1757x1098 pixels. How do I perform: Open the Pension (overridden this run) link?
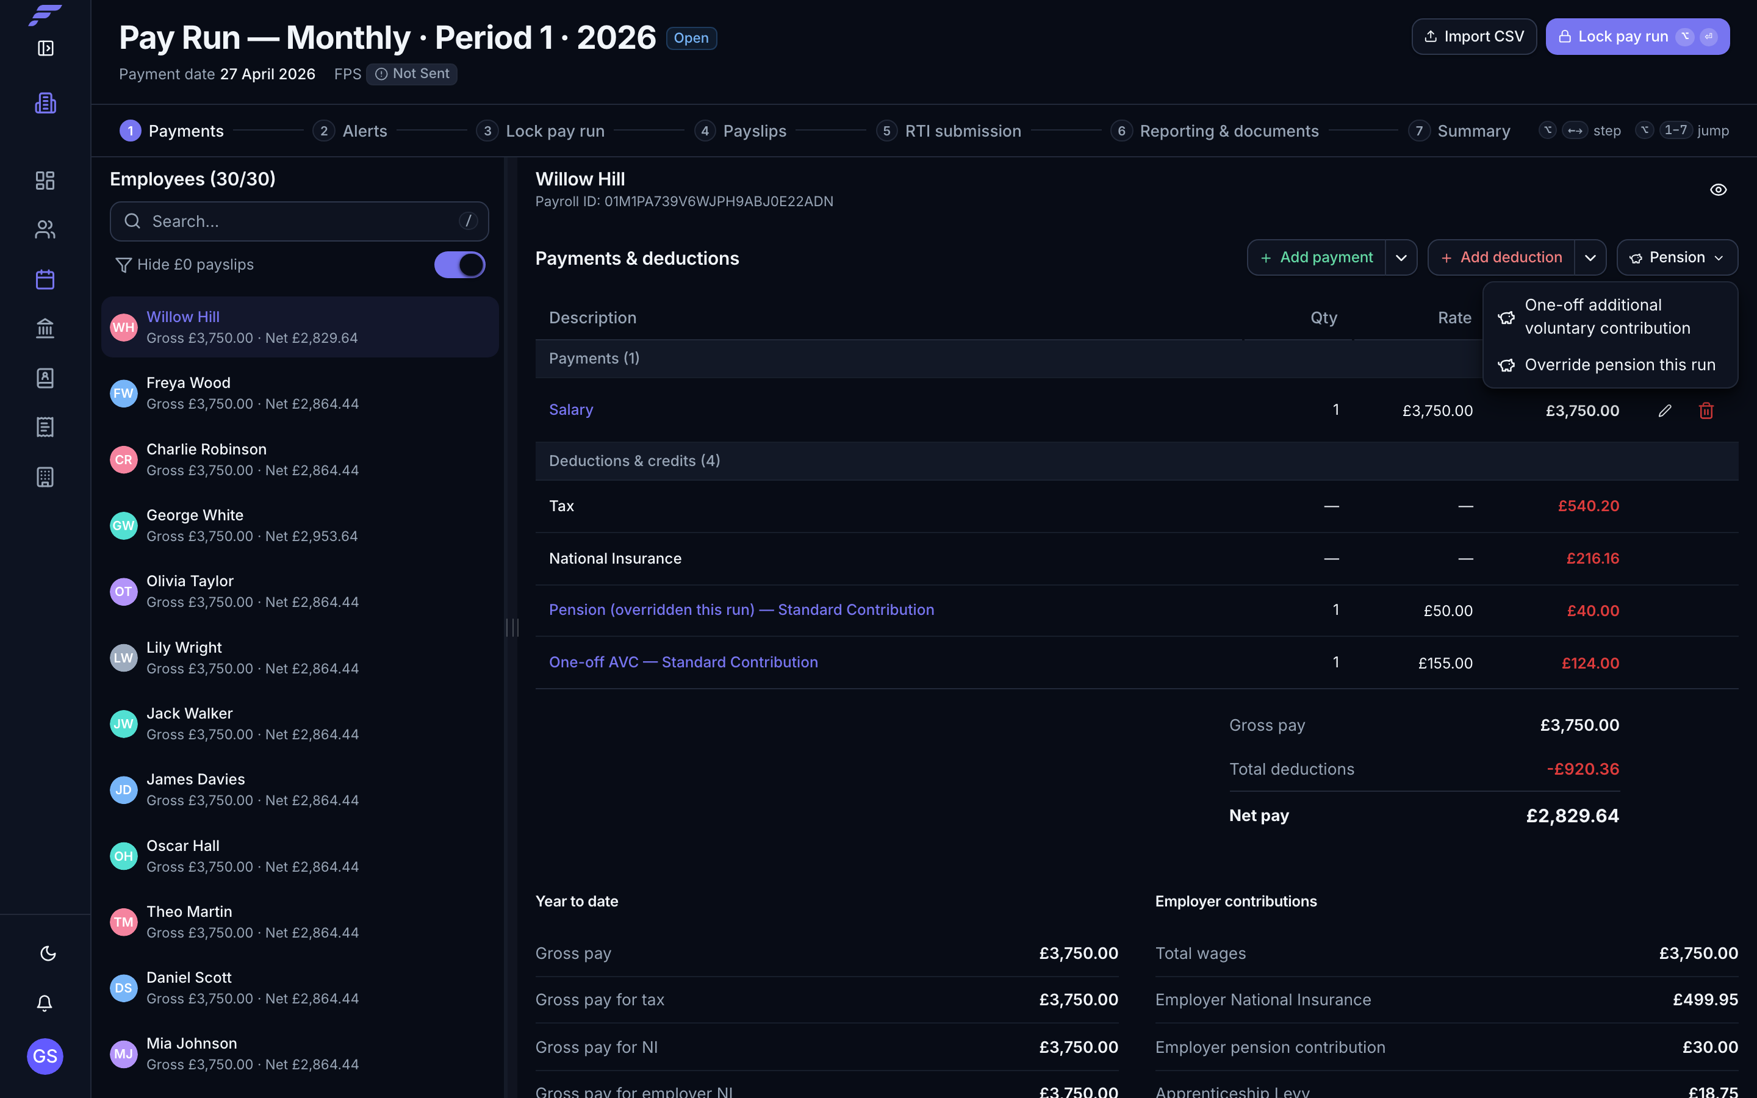tap(741, 610)
